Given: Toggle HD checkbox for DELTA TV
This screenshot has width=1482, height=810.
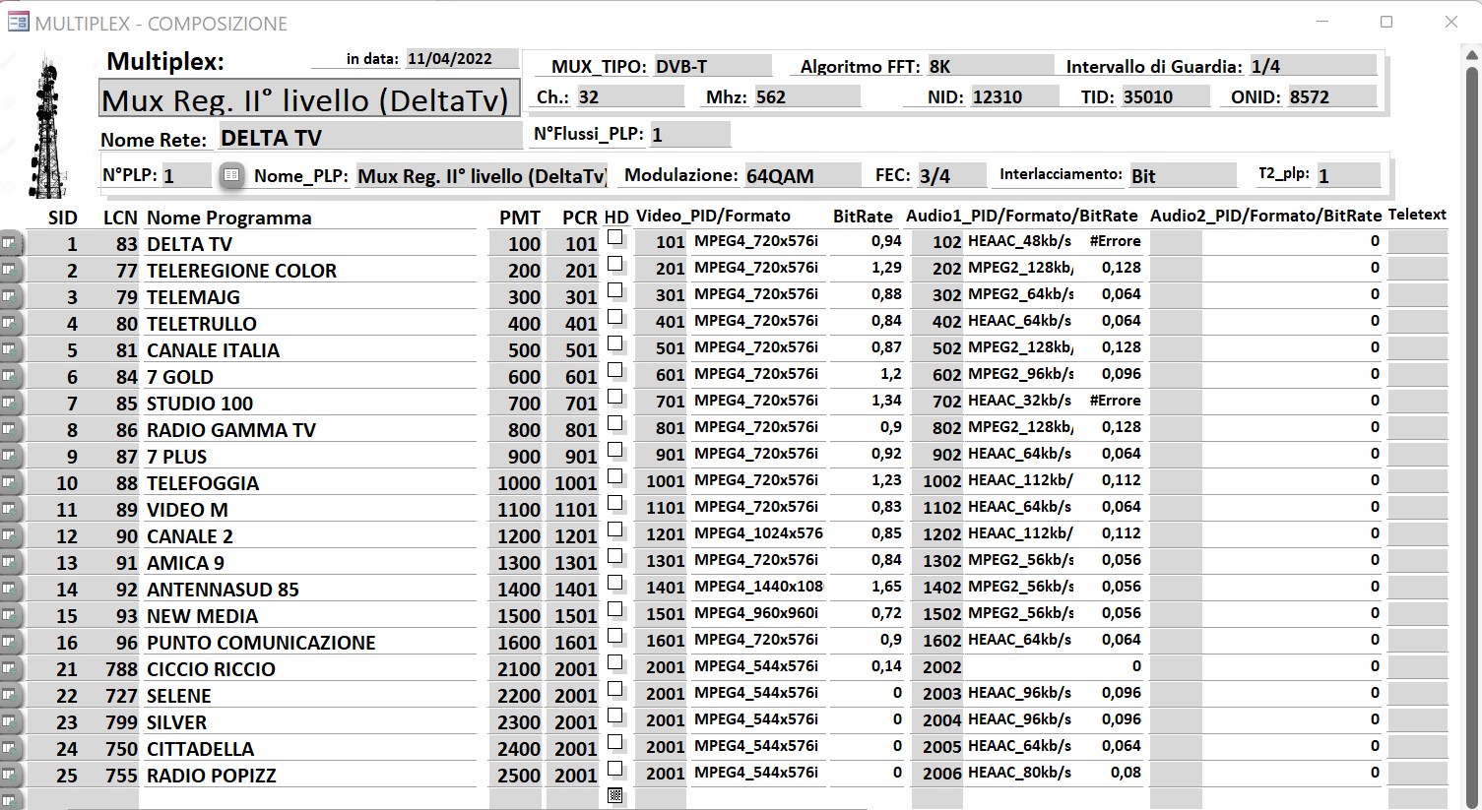Looking at the screenshot, I should (615, 237).
